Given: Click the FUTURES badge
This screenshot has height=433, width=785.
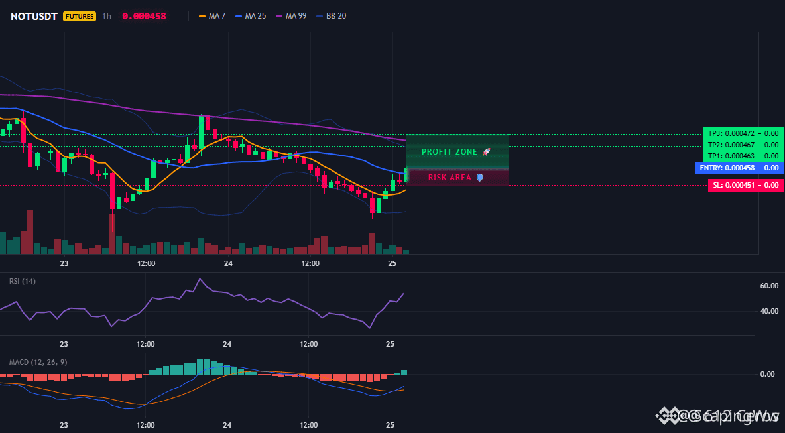Looking at the screenshot, I should (79, 16).
